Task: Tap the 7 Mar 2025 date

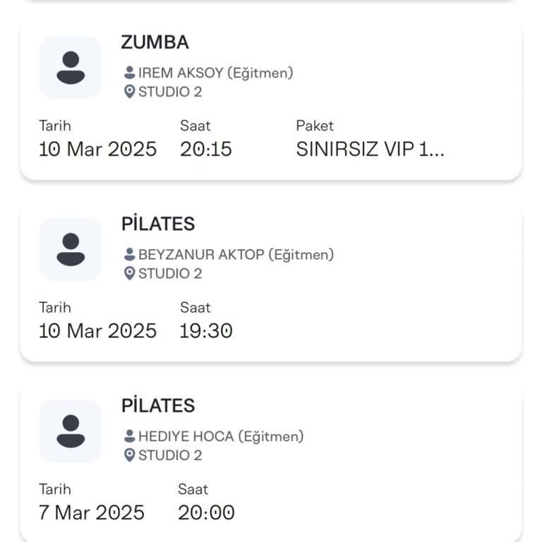Action: (91, 513)
